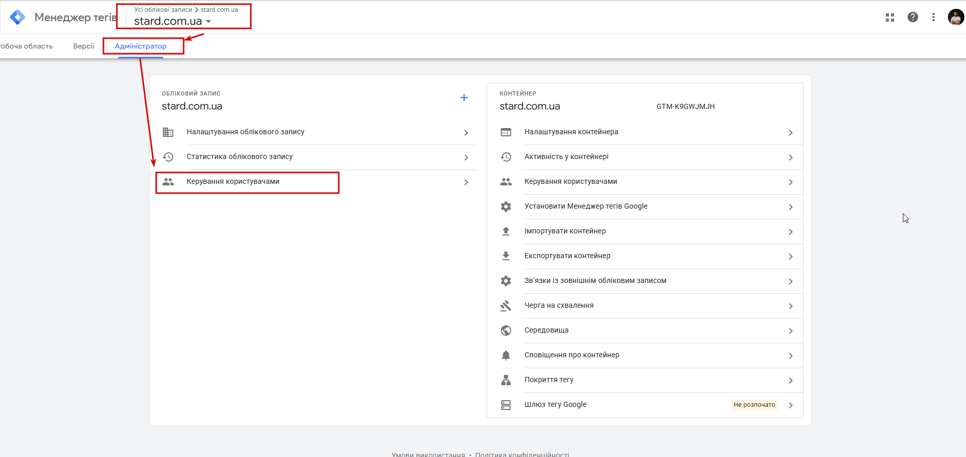Click the download icon for Експортувати контейнер
This screenshot has height=457, width=966.
(x=506, y=256)
